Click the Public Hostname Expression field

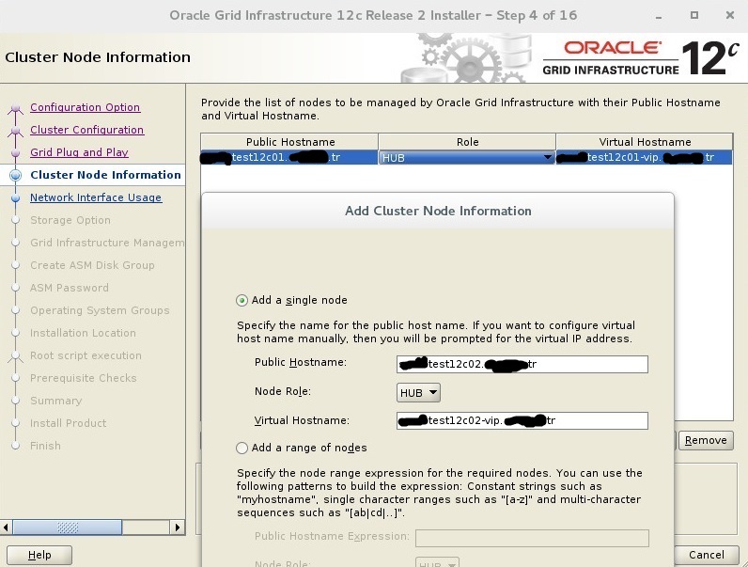tap(532, 538)
